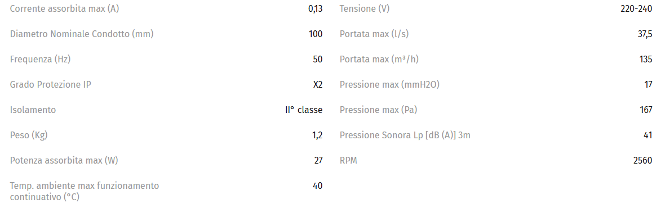The image size is (665, 208).
Task: Click the 'Pressione max (mmH2O)' label
Action: (x=389, y=84)
